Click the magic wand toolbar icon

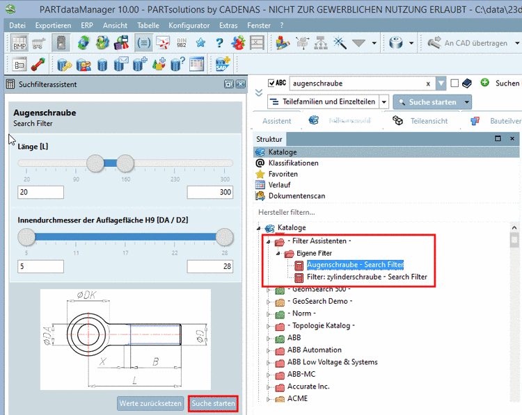coord(340,43)
